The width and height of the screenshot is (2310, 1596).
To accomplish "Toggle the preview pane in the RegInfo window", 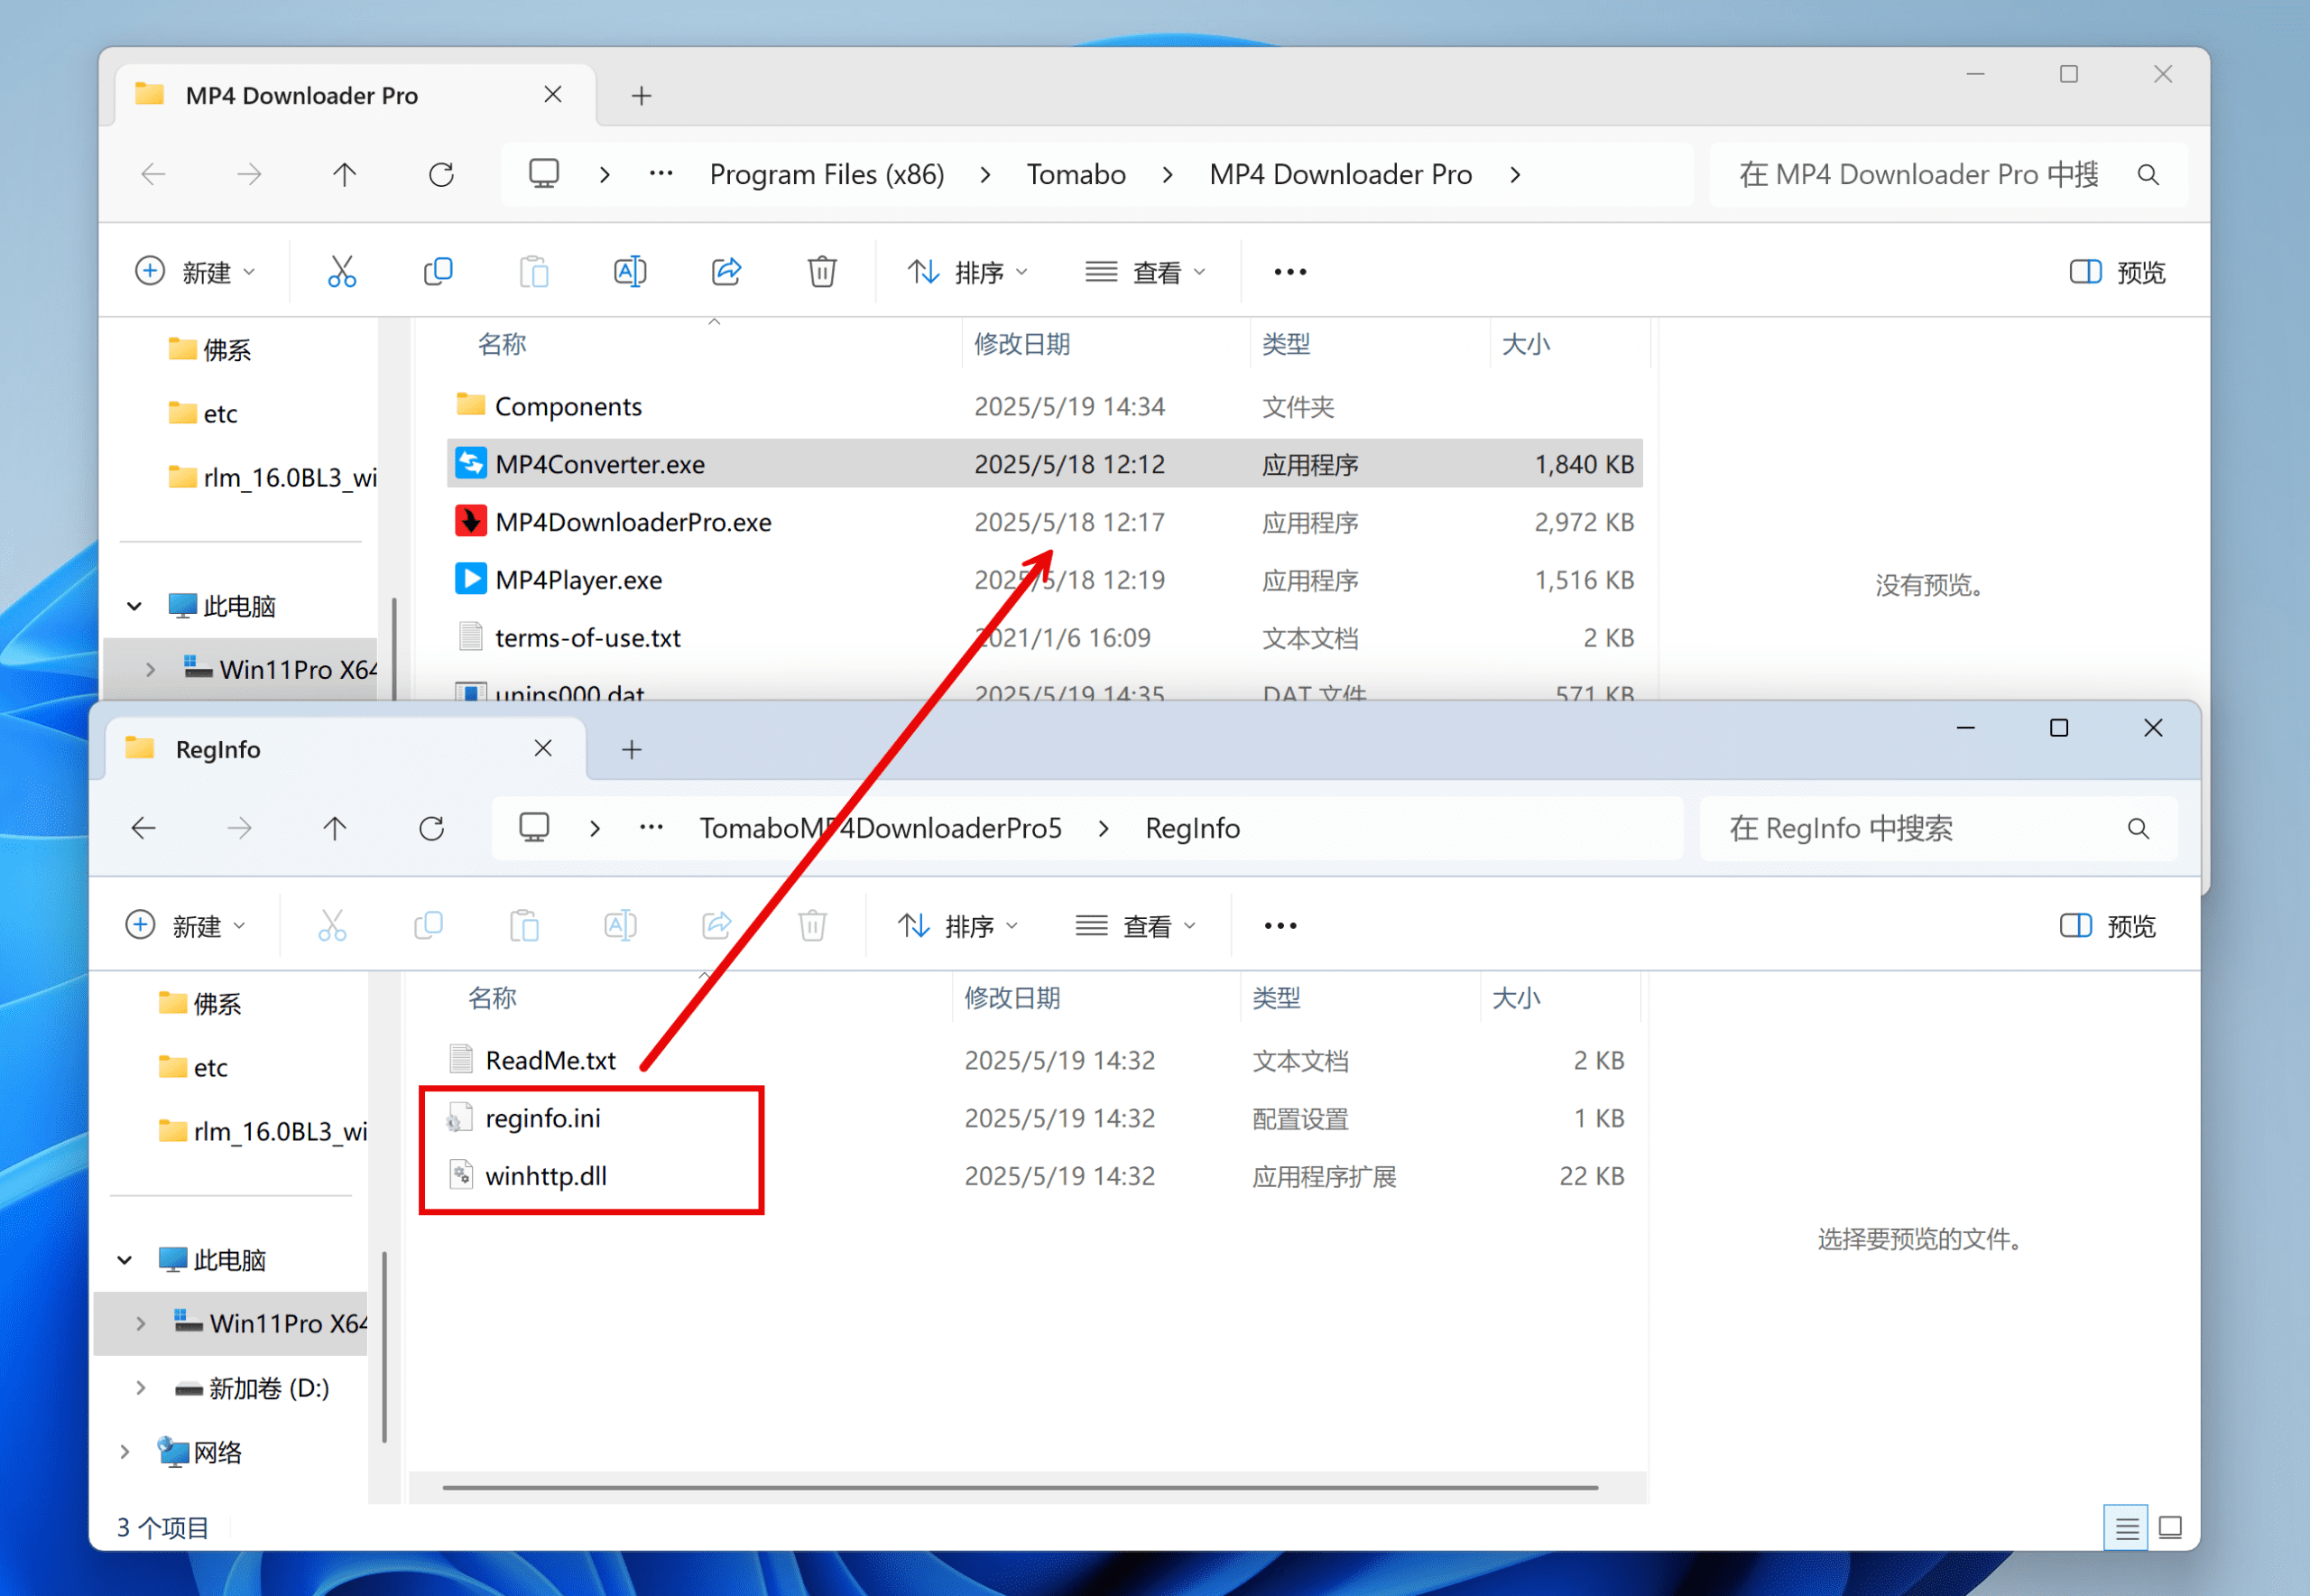I will point(2108,926).
